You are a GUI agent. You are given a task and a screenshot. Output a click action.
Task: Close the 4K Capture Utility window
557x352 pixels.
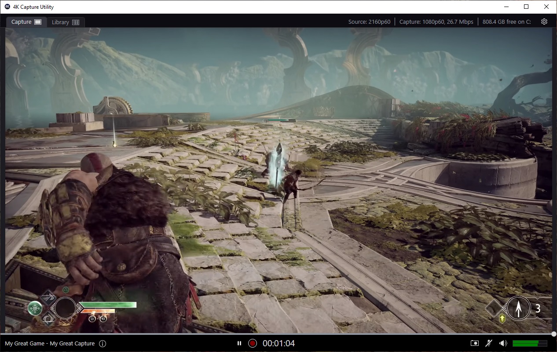click(x=546, y=7)
